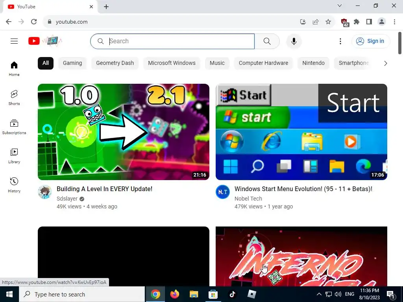Screen dimensions: 403x302
Task: Close the YouTube tab
Action: tap(91, 7)
